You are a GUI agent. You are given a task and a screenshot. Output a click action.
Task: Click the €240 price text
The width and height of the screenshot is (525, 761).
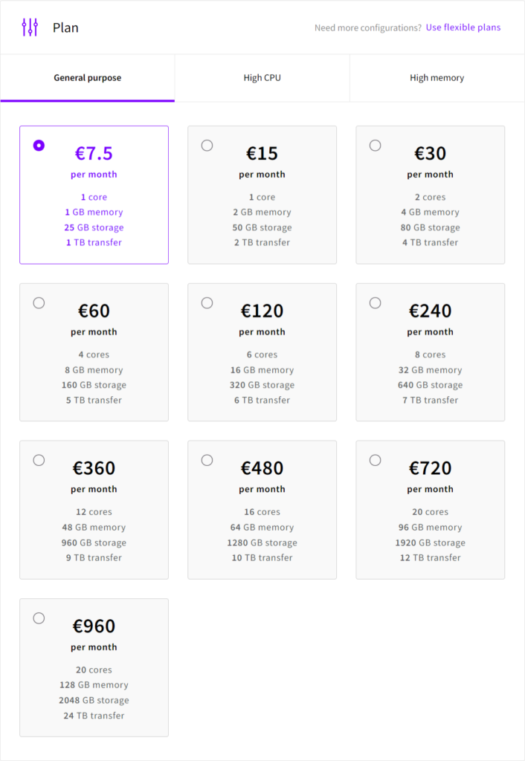click(x=430, y=311)
